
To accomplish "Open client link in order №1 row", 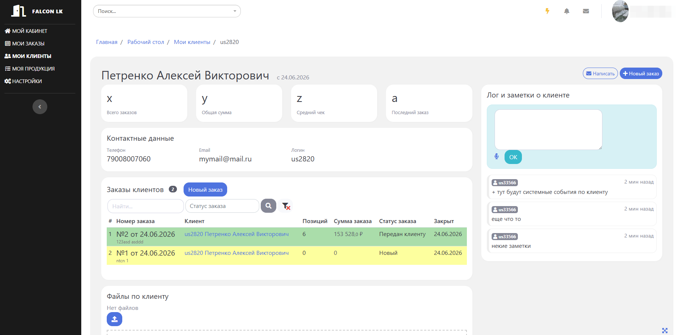I will click(x=236, y=253).
